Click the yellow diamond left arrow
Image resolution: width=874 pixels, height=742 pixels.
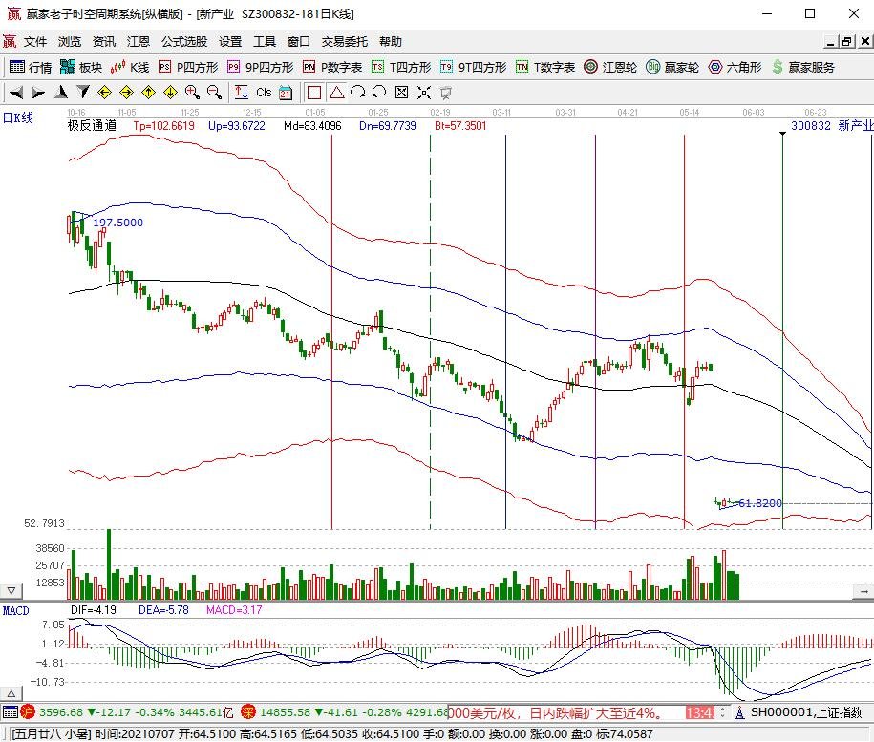pyautogui.click(x=105, y=93)
